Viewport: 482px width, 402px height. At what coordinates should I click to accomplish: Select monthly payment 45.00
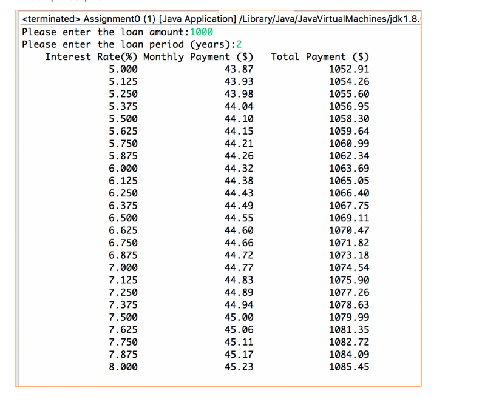239,317
